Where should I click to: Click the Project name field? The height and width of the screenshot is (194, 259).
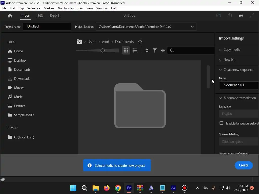(47, 27)
